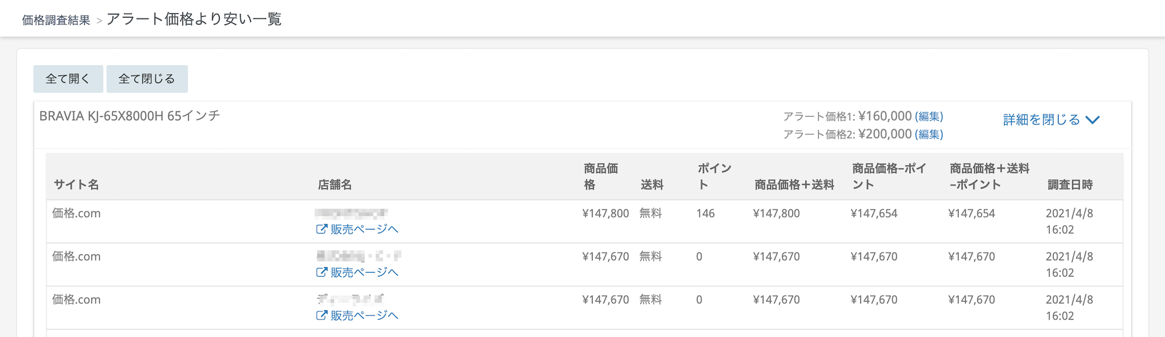Click the サイト名 column header
Viewport: 1165px width, 337px height.
pos(76,185)
